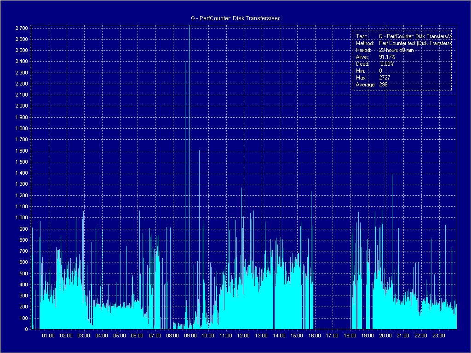Screen dimensions: 471x353
Task: Click the 0 label at y-axis bottom
Action: click(x=27, y=329)
